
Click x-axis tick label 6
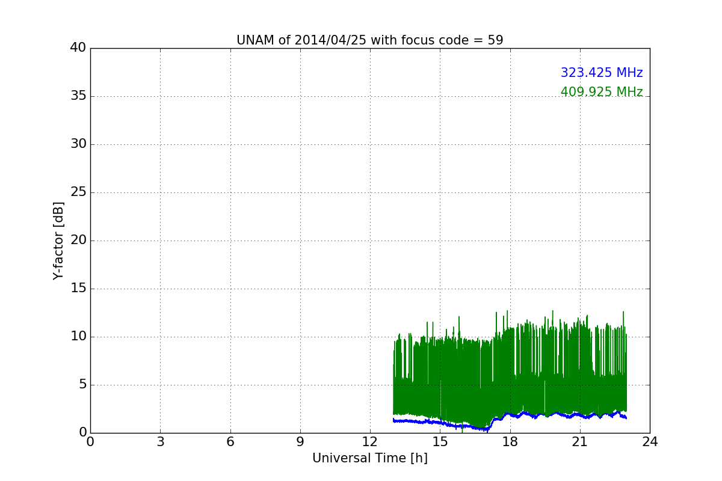230,442
